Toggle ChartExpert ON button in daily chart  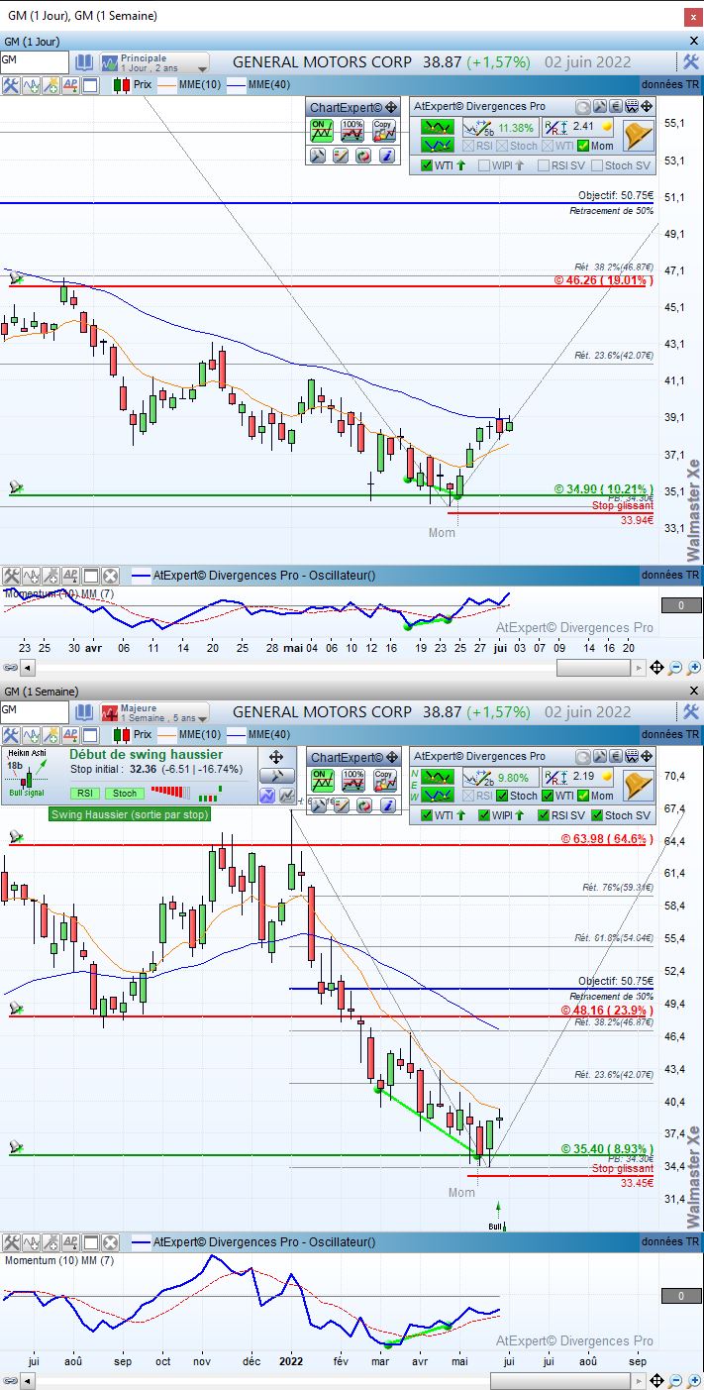(x=322, y=131)
